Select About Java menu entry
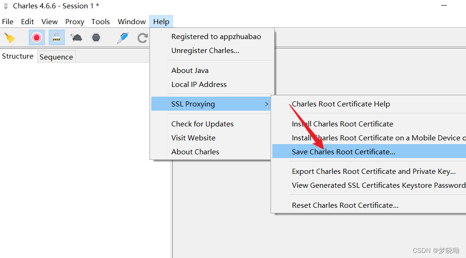 212,70
